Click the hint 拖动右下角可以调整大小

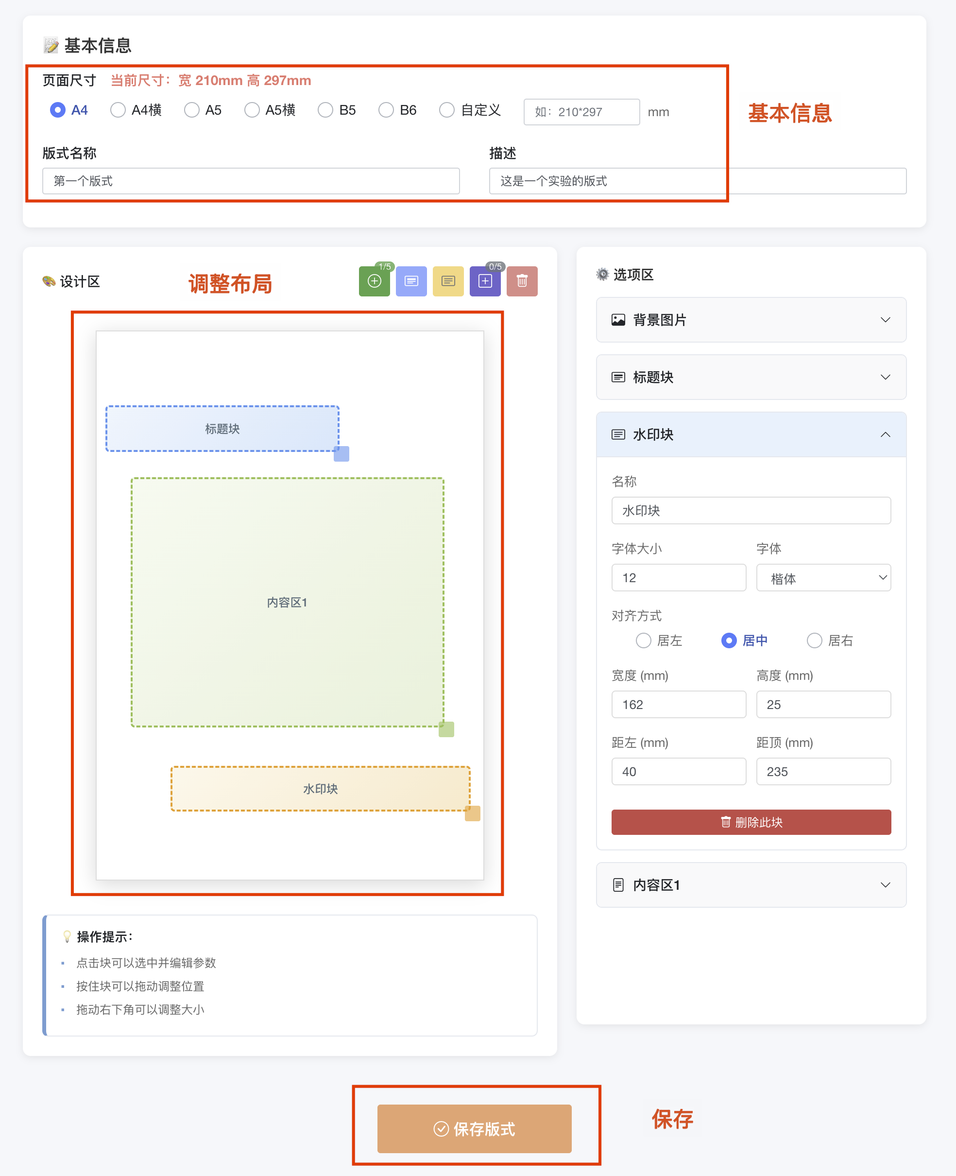pos(140,1009)
